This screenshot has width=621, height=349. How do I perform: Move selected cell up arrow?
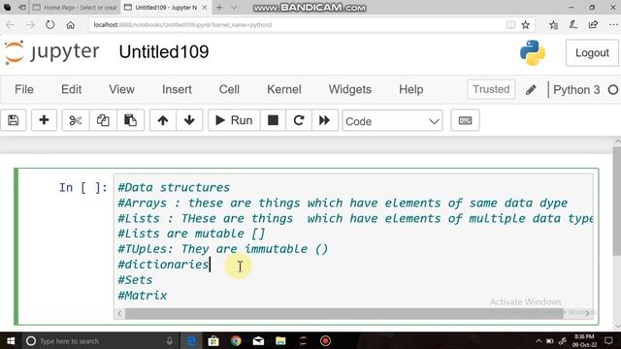point(163,120)
